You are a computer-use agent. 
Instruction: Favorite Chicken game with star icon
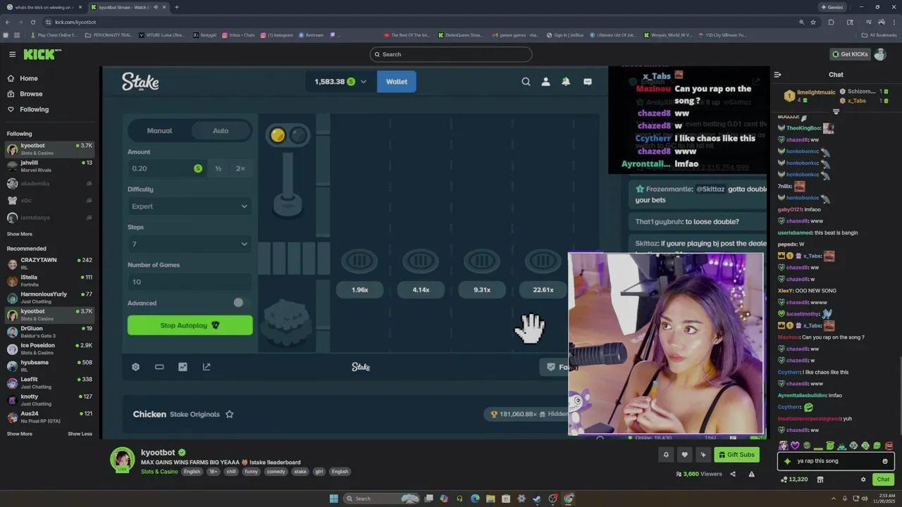[x=229, y=414]
